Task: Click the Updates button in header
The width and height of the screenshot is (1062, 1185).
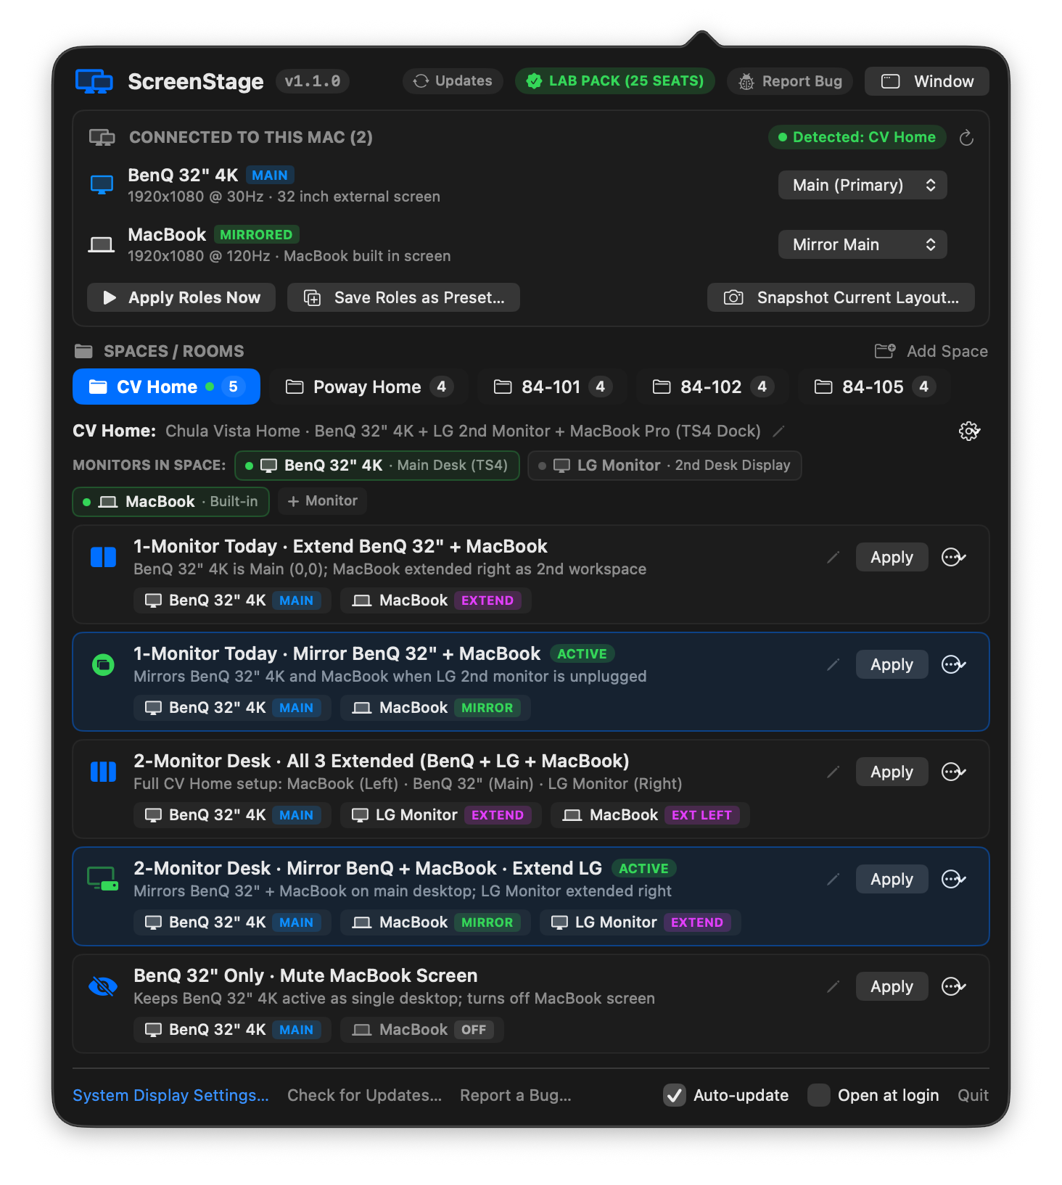Action: (453, 80)
